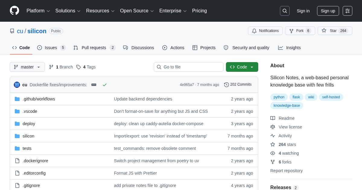Viewport: 362px width, 190px height.
Task: Open the Actions tab
Action: click(173, 48)
